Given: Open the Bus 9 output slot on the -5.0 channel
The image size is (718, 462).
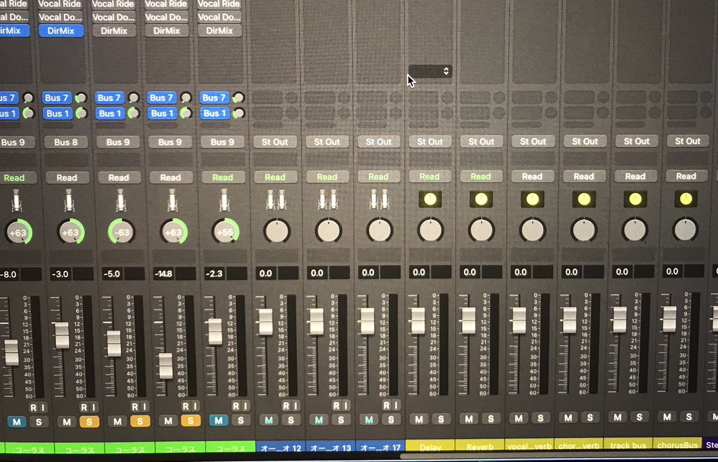Looking at the screenshot, I should click(118, 142).
